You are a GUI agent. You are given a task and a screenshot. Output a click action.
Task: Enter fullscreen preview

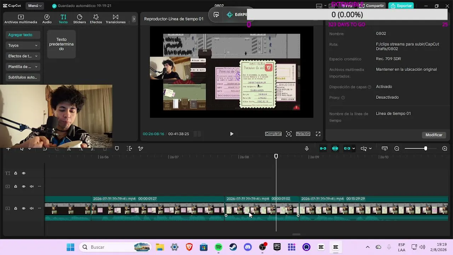318,134
